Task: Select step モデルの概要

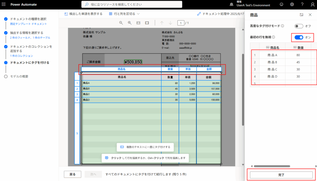Action: coord(19,76)
